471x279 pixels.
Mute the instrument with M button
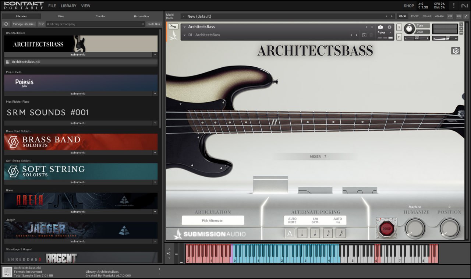click(x=399, y=36)
